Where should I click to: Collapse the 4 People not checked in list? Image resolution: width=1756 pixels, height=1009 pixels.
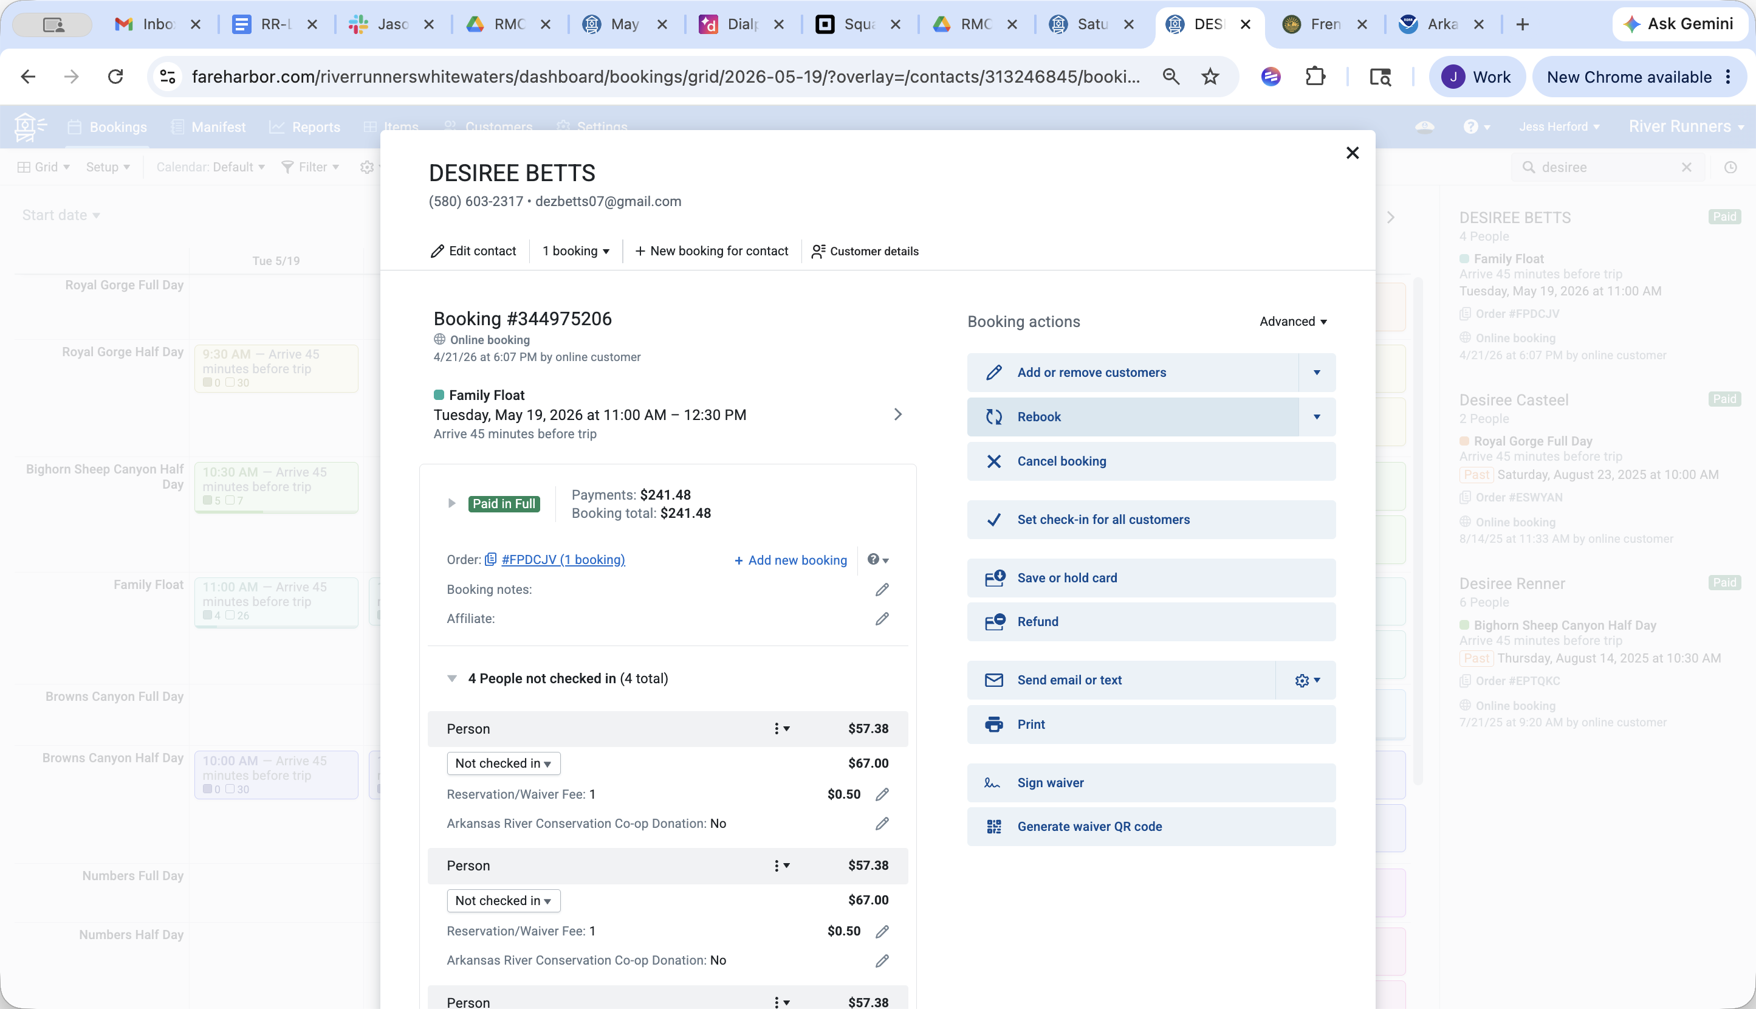click(x=451, y=678)
